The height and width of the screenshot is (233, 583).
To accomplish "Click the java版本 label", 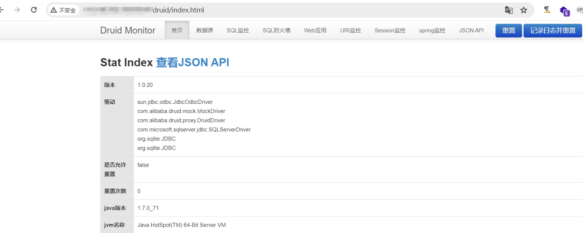I will pyautogui.click(x=115, y=208).
